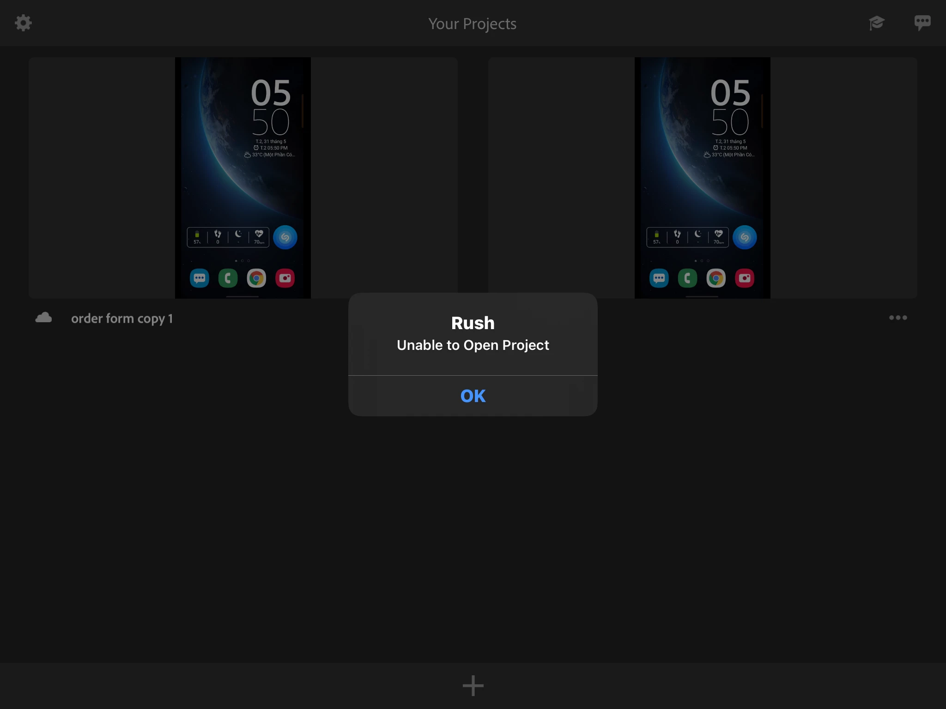This screenshot has height=709, width=946.
Task: Click the green phone icon in right thumbnail
Action: click(x=687, y=278)
